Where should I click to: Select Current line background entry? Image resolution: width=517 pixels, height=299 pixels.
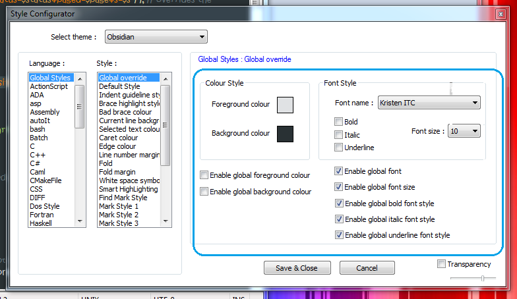click(129, 121)
